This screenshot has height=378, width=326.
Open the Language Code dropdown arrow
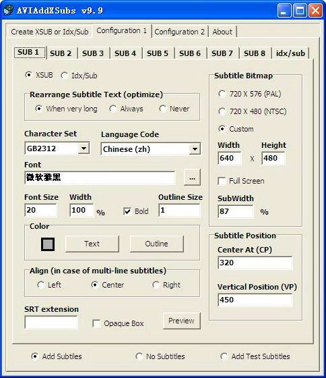click(195, 149)
